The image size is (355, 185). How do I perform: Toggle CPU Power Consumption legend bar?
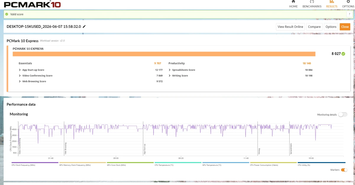273,162
